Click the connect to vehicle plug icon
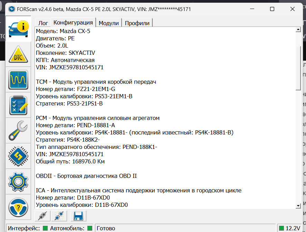 pyautogui.click(x=42, y=216)
